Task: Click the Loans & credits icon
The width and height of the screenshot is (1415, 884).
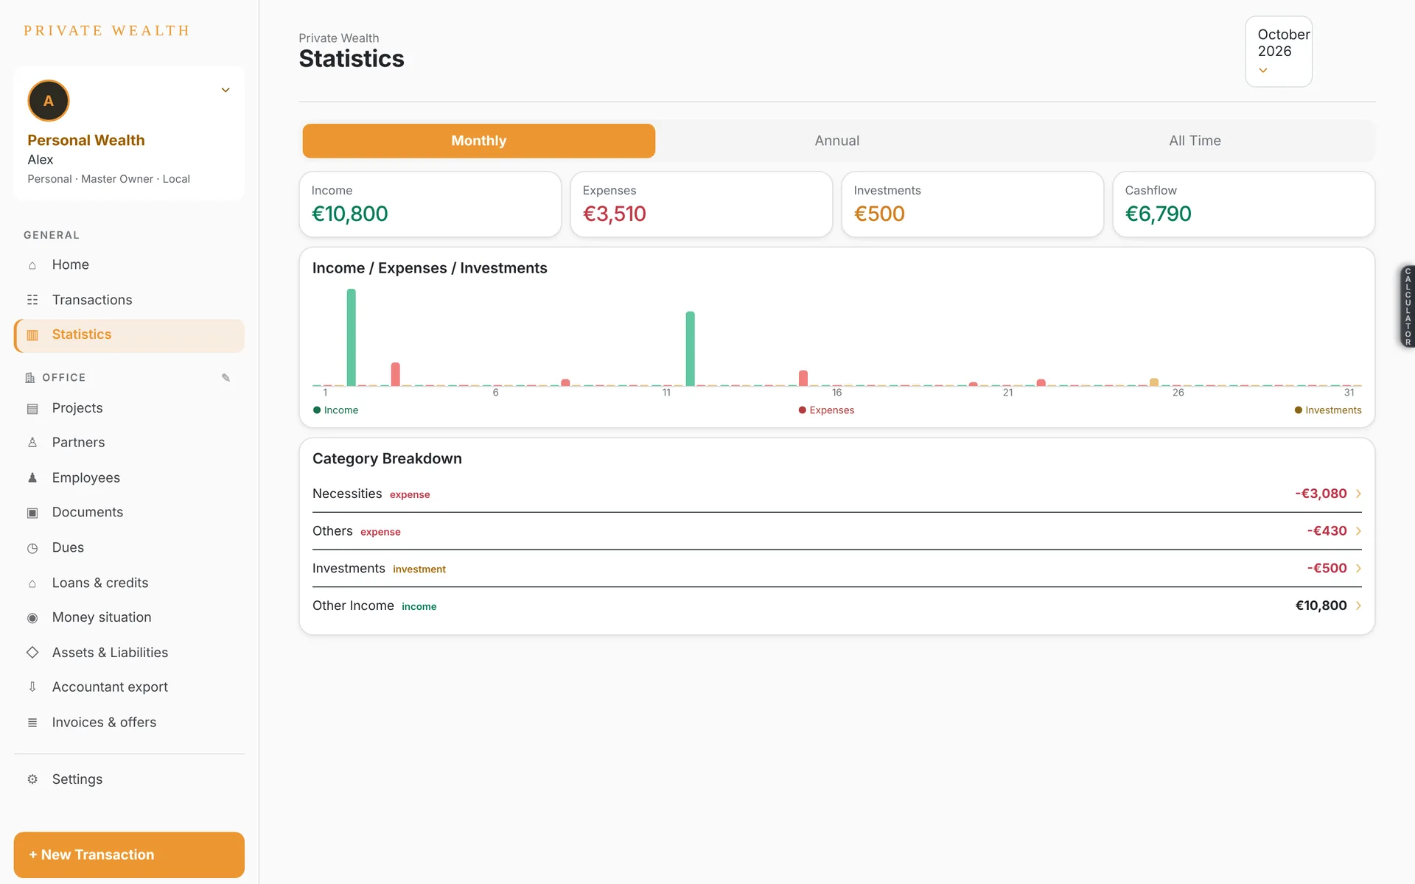Action: click(32, 583)
